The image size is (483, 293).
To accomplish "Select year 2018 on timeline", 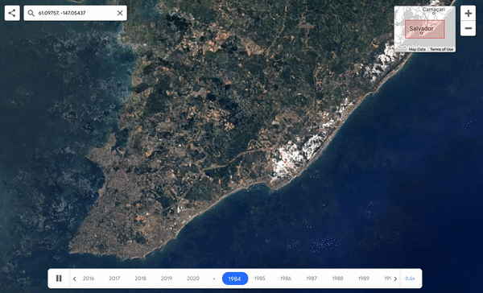I will (140, 279).
